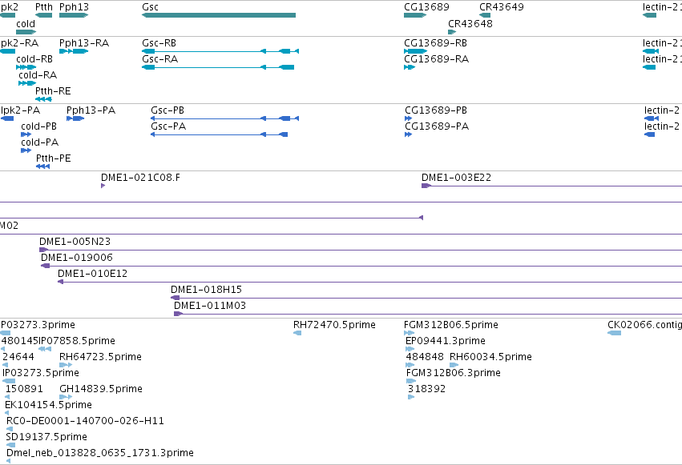Click the CG13689 gene arrow glyph

point(415,15)
